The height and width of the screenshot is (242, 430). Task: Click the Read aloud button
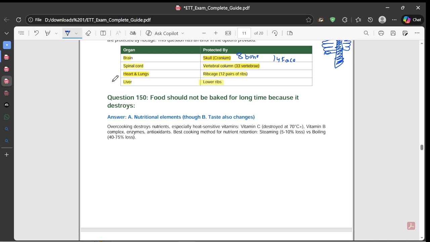[x=118, y=33]
